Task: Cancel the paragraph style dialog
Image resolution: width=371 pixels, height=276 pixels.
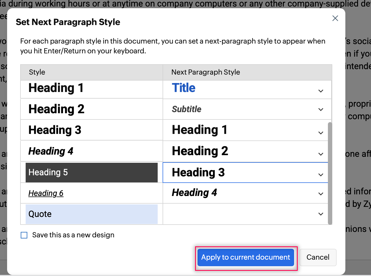Action: (318, 257)
